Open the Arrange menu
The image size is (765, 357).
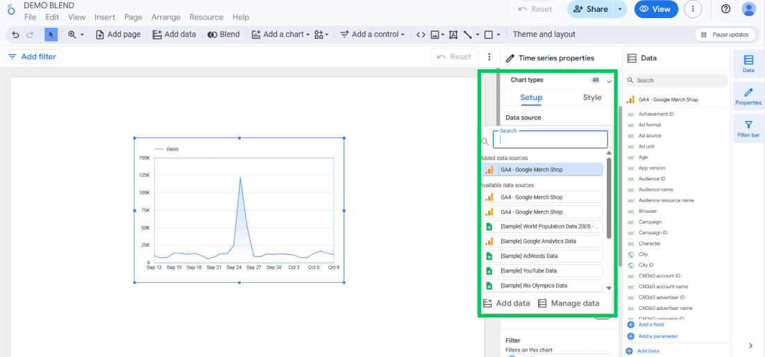click(165, 17)
